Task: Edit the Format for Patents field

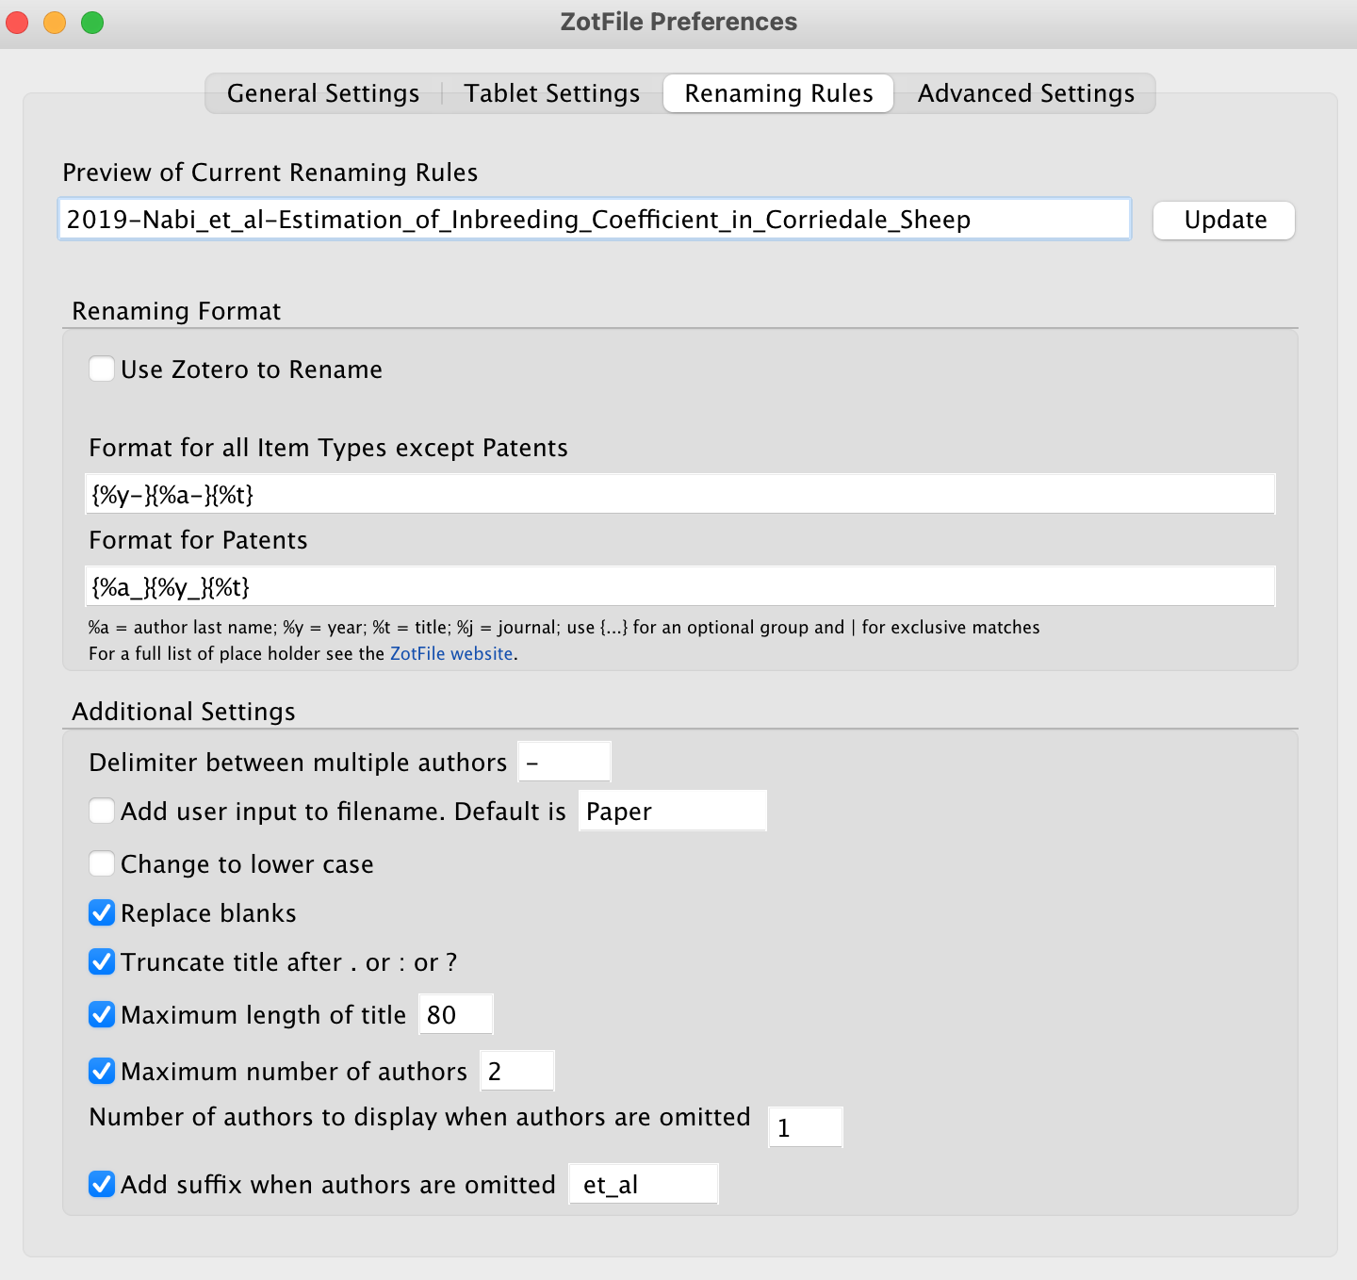Action: click(x=680, y=586)
